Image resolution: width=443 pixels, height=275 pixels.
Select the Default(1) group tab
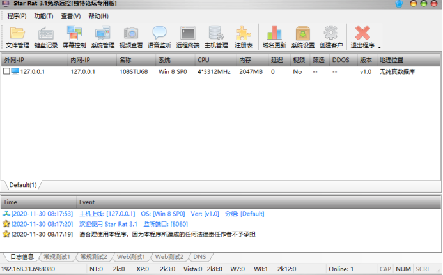click(x=23, y=185)
